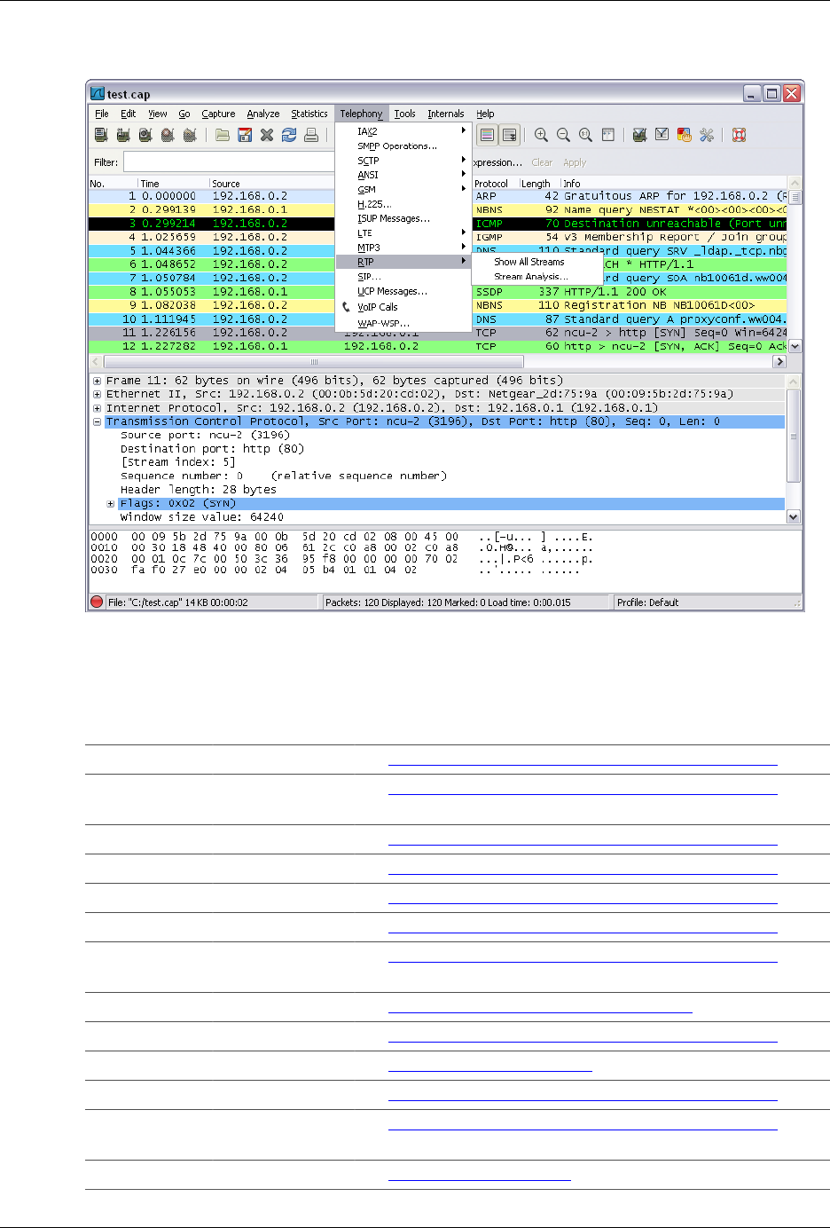Close the capture file X icon
Image resolution: width=830 pixels, height=1228 pixels.
pyautogui.click(x=267, y=135)
